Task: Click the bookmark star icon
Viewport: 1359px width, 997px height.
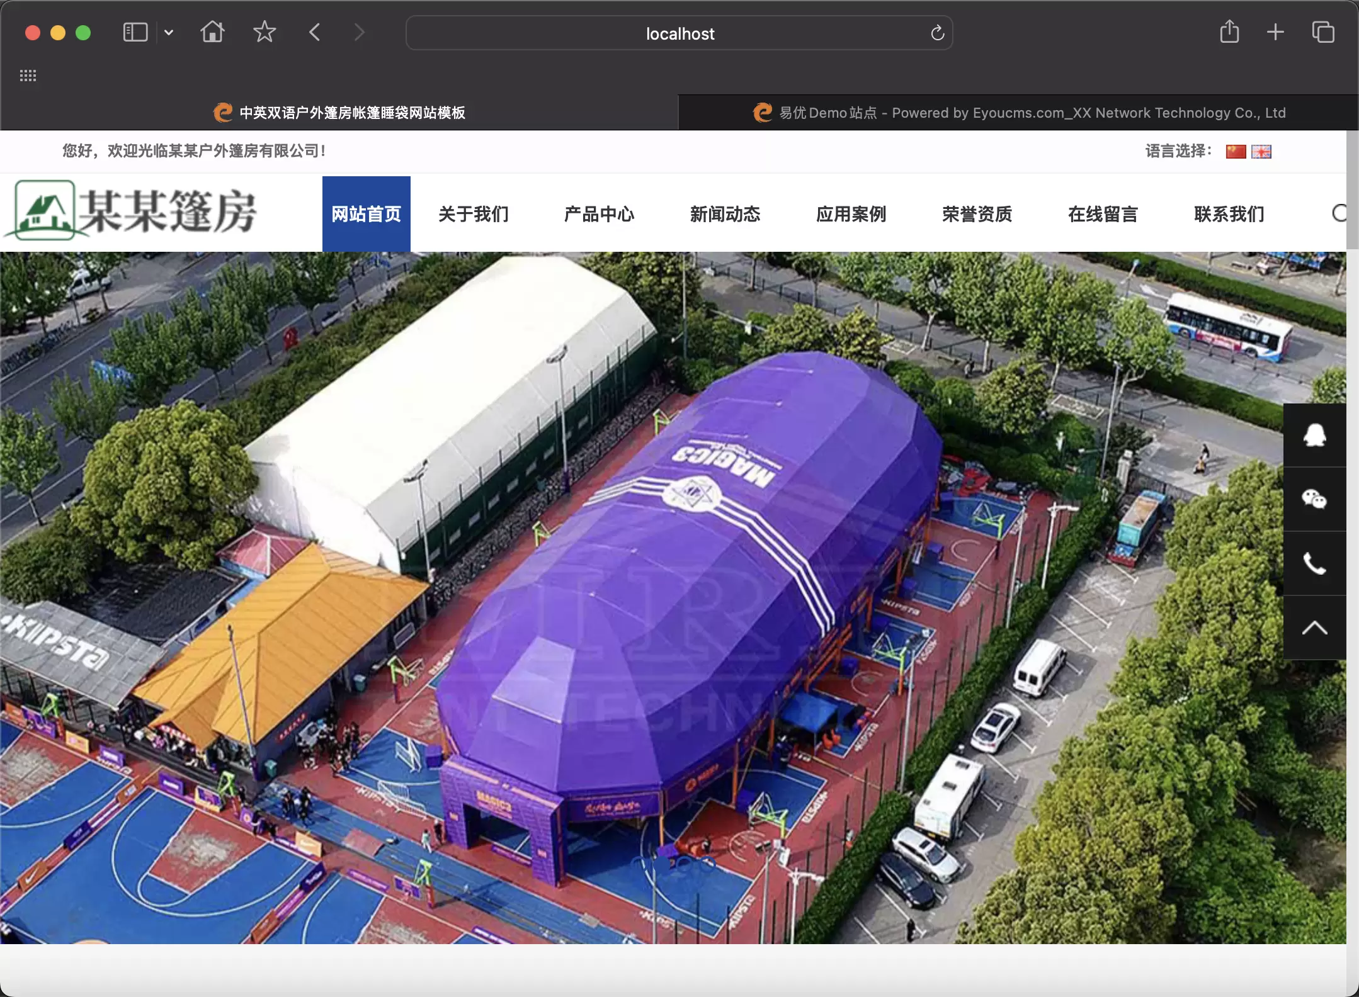Action: [x=264, y=31]
